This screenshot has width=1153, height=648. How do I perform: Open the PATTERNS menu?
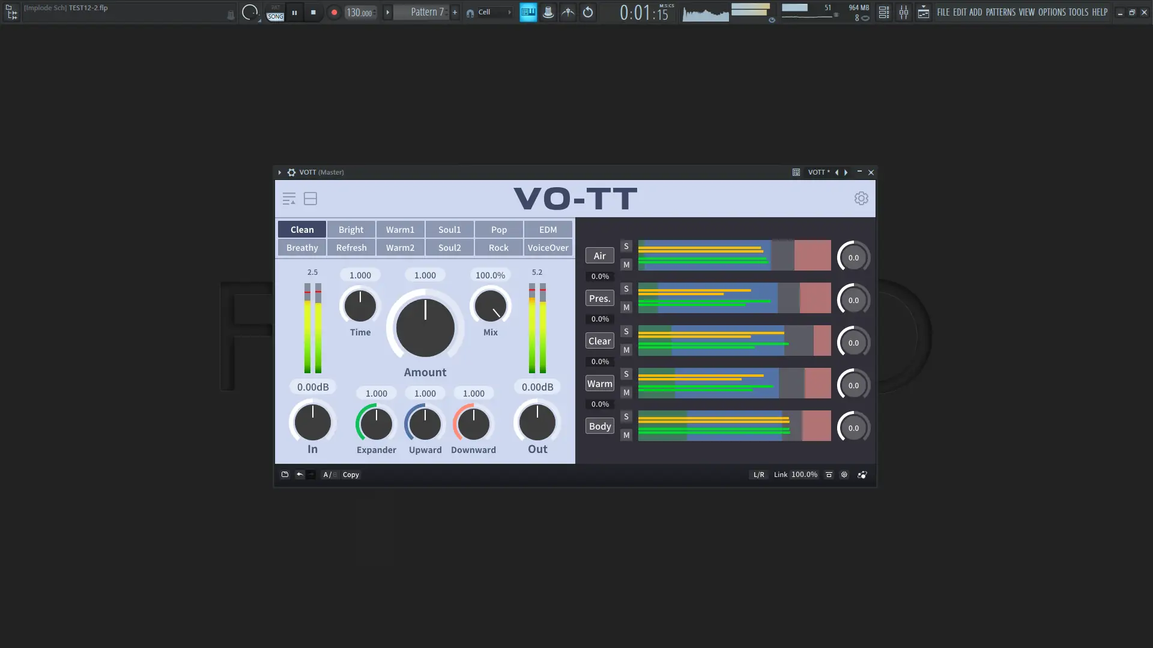tap(1000, 12)
